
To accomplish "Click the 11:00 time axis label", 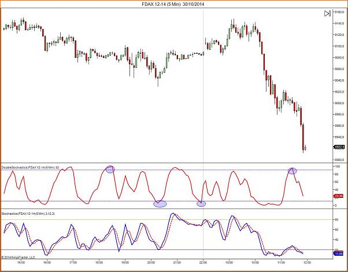I will click(281, 262).
